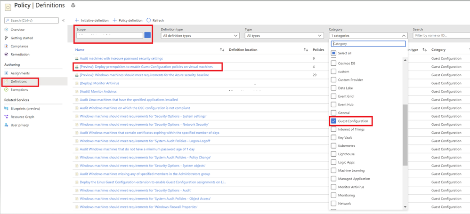Open the Definition type dropdown
The width and height of the screenshot is (470, 214).
pyautogui.click(x=200, y=35)
